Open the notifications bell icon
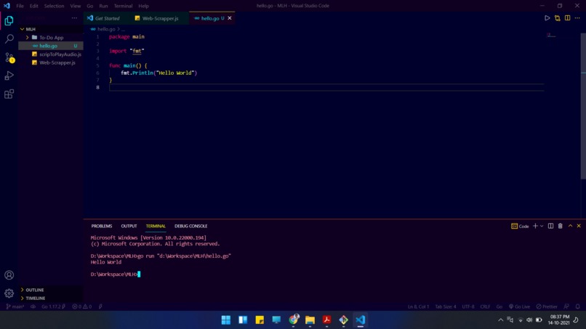586x329 pixels. pos(578,306)
